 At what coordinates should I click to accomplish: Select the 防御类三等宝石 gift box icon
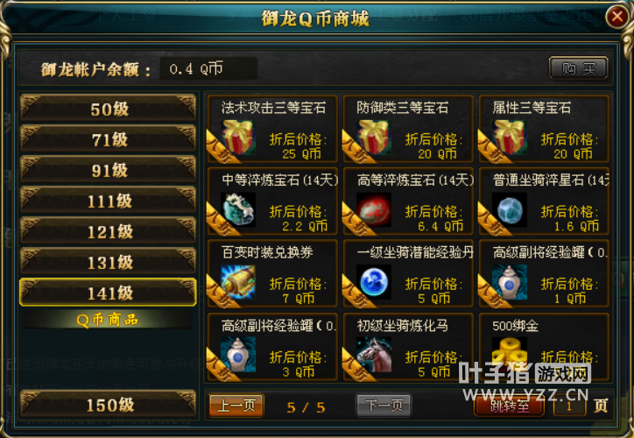(x=374, y=137)
